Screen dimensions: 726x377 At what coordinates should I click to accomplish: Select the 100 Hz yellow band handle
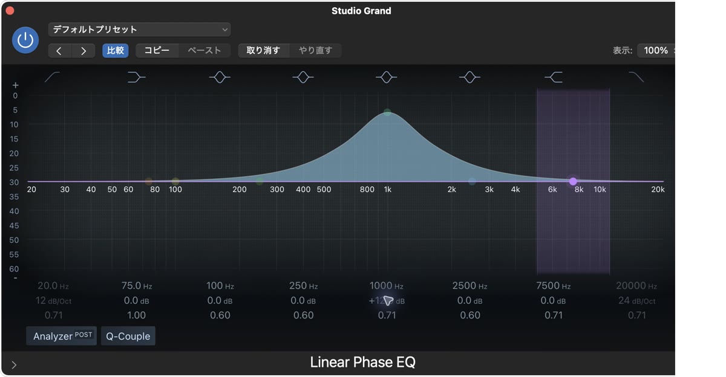tap(175, 181)
